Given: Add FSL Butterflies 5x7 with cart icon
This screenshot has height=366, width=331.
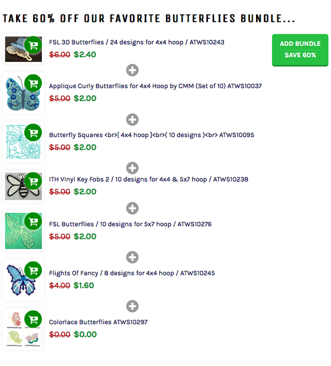Looking at the screenshot, I should pos(33,221).
